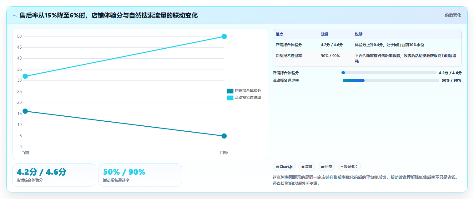
Task: Select the 活动报名通过率 data point at 目标
Action: tap(224, 36)
